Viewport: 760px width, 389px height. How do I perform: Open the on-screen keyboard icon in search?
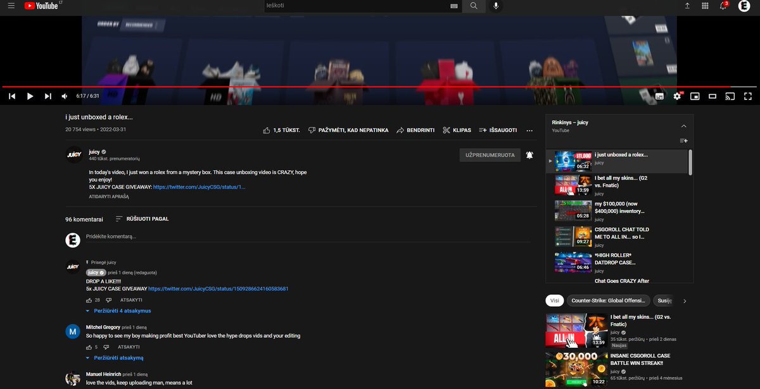(453, 6)
